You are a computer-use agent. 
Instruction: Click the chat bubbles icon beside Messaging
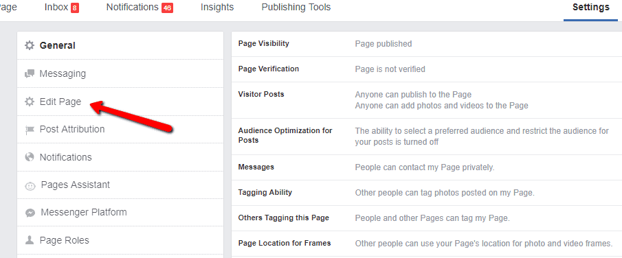click(x=30, y=73)
